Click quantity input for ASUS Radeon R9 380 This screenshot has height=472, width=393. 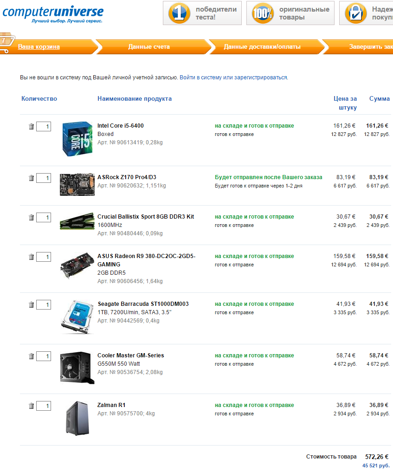(44, 257)
